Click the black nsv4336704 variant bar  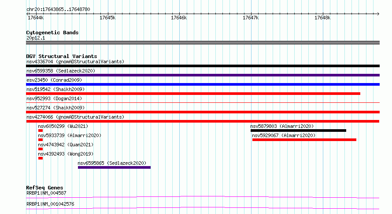click(x=203, y=66)
